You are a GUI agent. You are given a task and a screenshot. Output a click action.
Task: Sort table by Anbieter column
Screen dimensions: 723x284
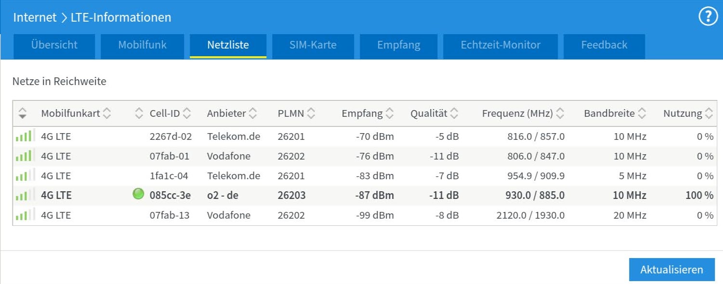[252, 113]
